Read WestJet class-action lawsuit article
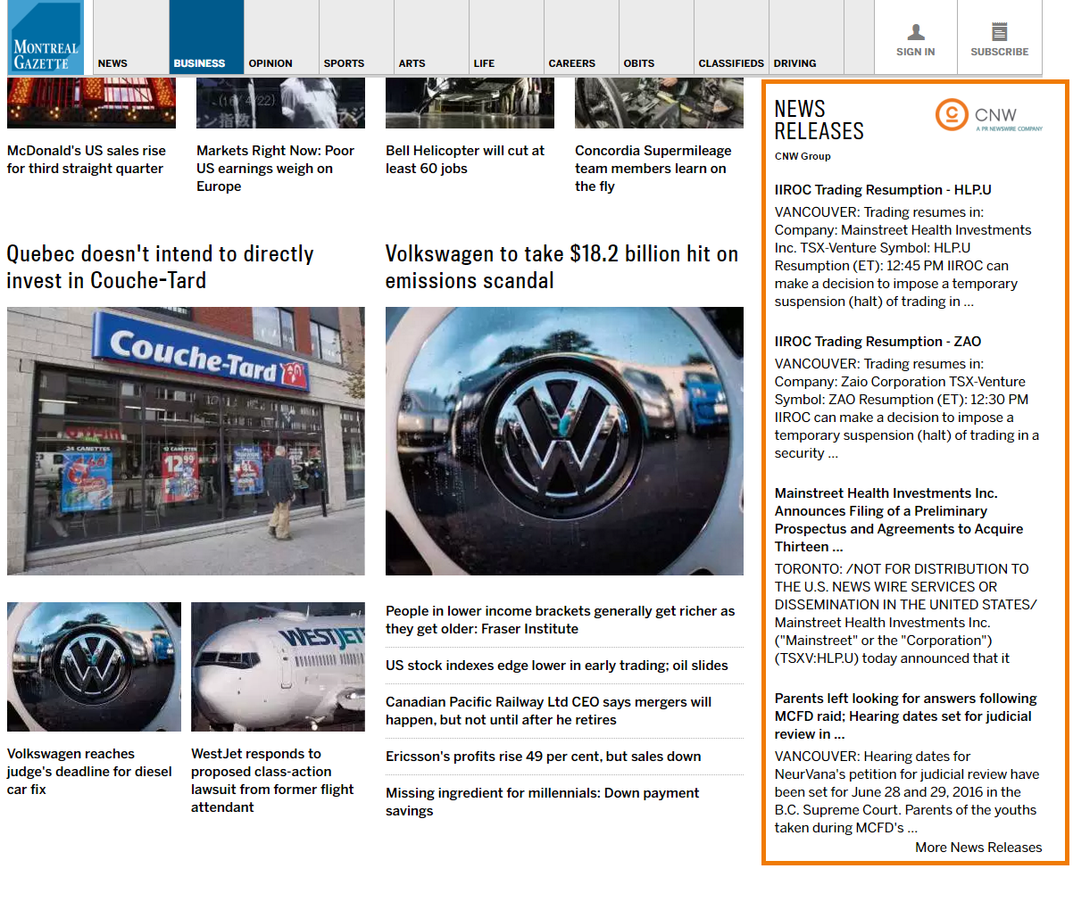Screen dimensions: 1073x910 (x=272, y=781)
